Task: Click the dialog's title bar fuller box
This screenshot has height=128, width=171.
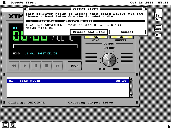Action: 144,9
